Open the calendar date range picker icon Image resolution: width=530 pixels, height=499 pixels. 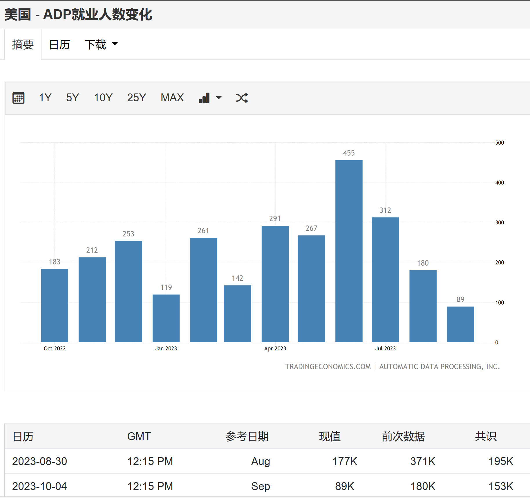click(18, 98)
